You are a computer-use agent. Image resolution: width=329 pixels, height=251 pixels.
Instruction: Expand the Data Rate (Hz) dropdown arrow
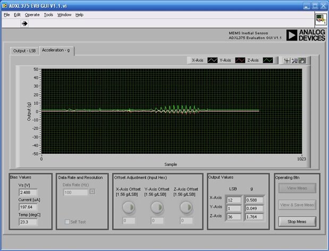(92, 191)
